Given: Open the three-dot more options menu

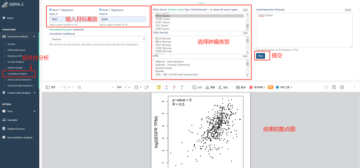Looking at the screenshot, I should tap(354, 87).
